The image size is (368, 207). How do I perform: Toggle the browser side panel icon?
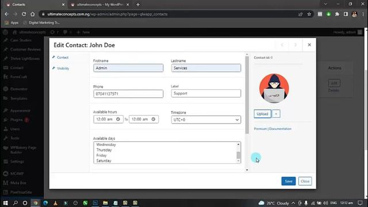(346, 14)
